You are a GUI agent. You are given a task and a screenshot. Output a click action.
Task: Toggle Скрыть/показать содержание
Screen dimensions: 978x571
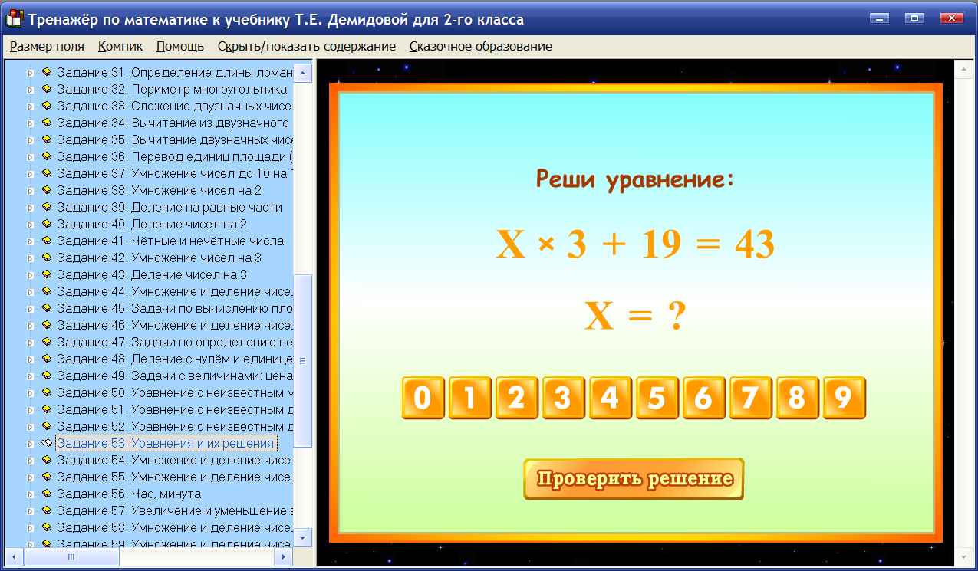(308, 46)
